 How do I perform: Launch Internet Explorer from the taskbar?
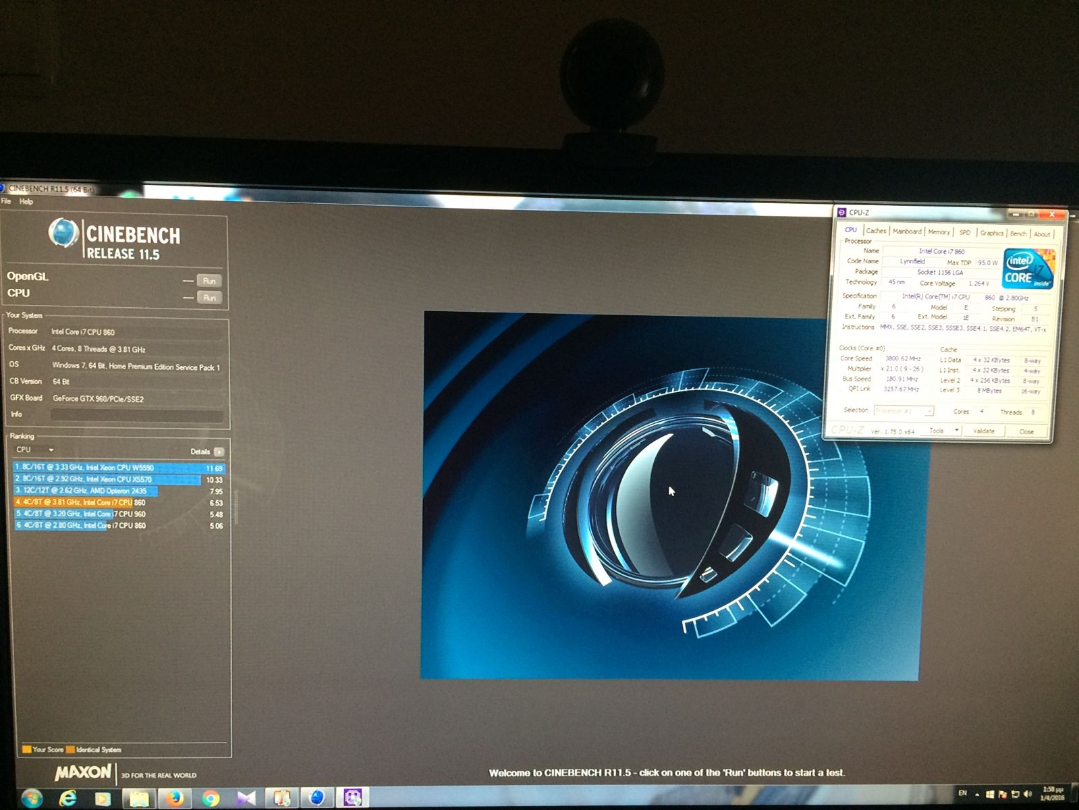tap(67, 799)
